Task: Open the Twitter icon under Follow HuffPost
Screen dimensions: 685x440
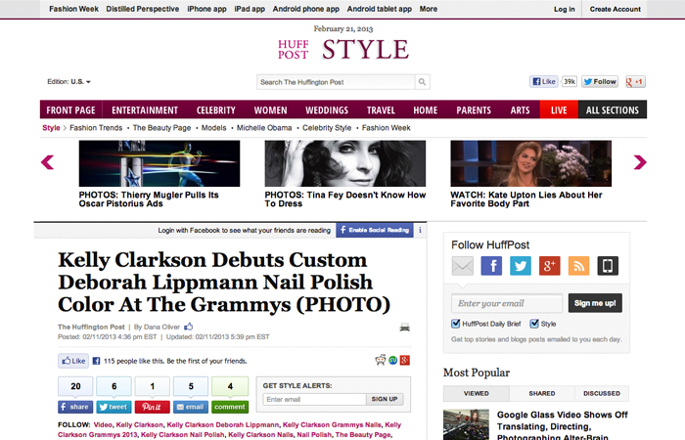Action: tap(521, 266)
